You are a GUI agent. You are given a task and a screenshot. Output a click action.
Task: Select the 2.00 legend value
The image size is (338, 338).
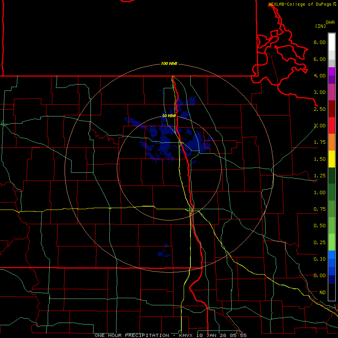point(320,126)
